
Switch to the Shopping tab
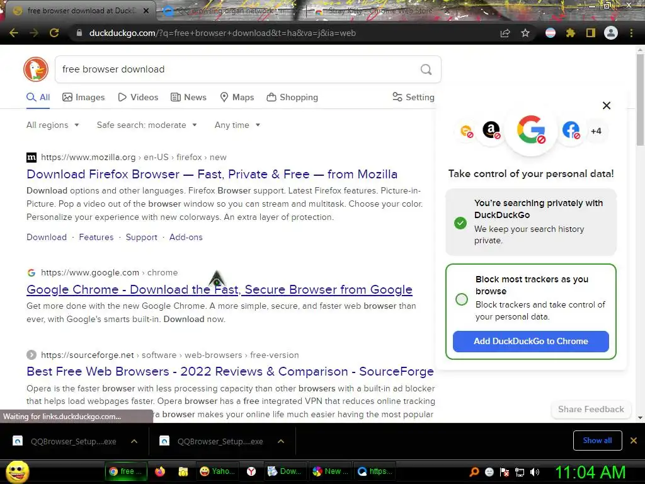click(x=292, y=97)
